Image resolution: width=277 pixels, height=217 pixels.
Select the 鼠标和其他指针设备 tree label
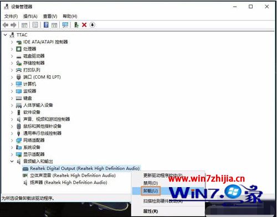[42, 126]
